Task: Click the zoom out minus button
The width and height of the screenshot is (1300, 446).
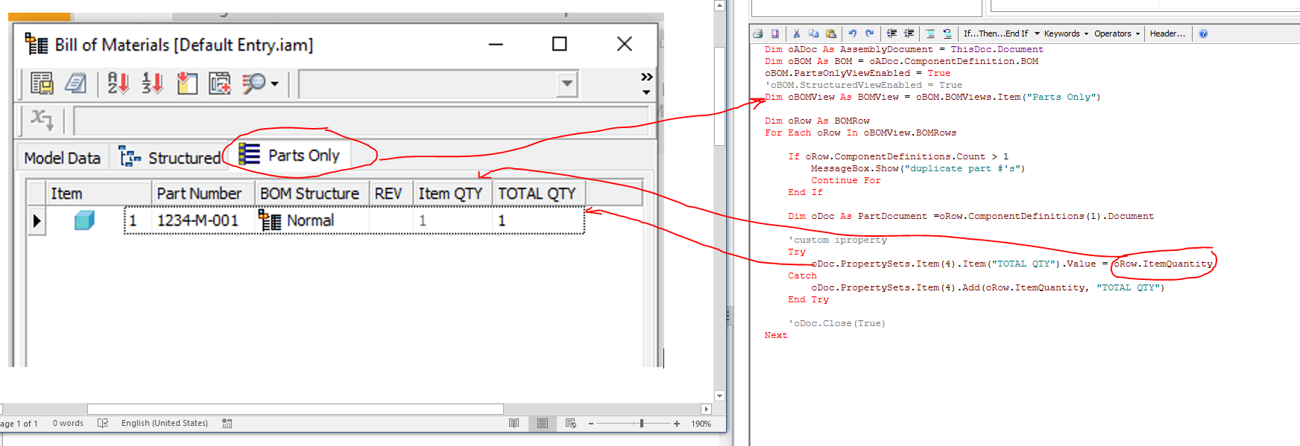Action: click(x=591, y=424)
